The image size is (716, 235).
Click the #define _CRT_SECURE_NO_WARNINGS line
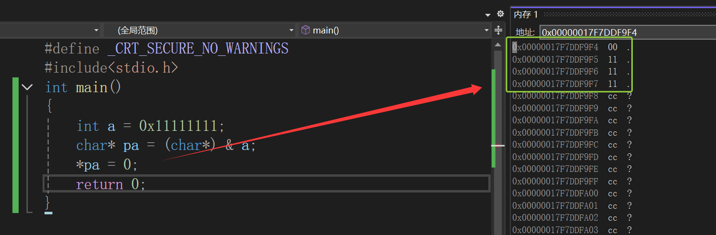166,48
